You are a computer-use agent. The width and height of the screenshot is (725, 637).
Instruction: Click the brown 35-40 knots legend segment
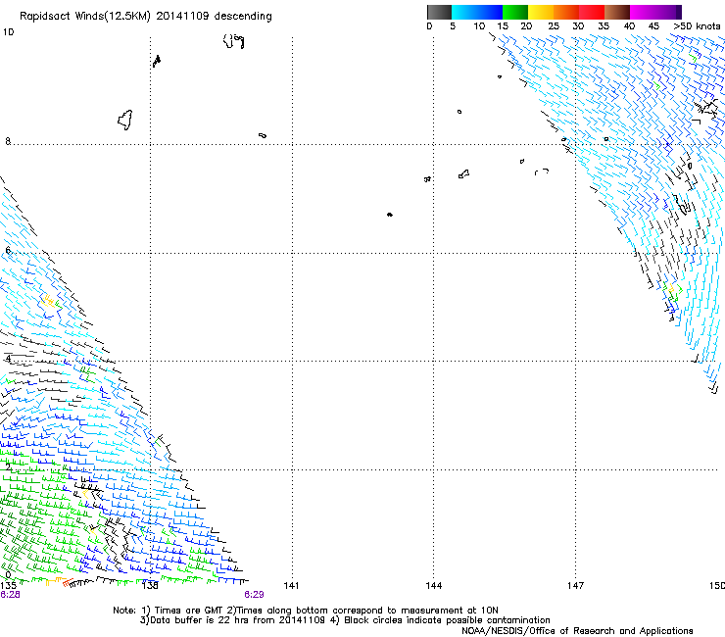617,12
